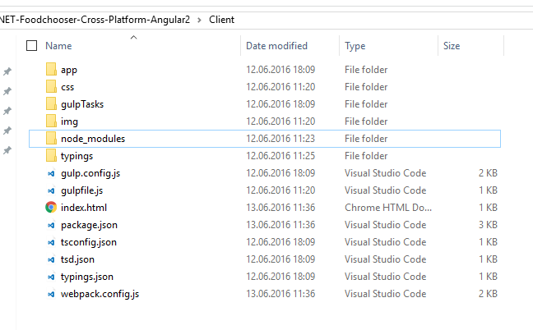Click the Visual Studio Code type of tsd.json
533x330 pixels.
(386, 259)
